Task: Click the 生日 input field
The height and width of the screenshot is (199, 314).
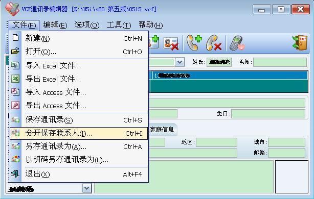Action: click(268, 113)
